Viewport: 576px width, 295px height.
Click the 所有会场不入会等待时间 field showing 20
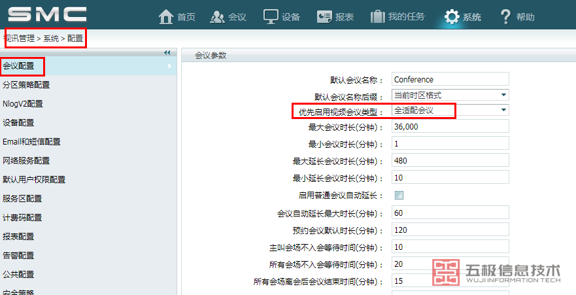(x=450, y=264)
